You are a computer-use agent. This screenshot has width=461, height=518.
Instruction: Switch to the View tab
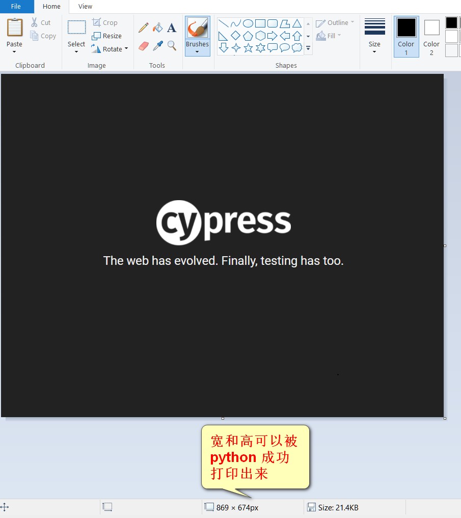[x=85, y=6]
